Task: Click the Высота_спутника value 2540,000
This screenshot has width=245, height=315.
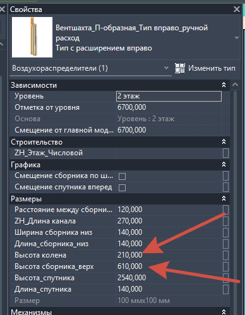Action: click(169, 278)
